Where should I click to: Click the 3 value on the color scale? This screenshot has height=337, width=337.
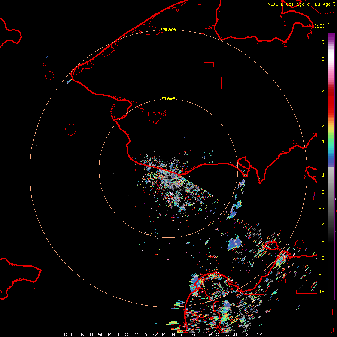323,109
